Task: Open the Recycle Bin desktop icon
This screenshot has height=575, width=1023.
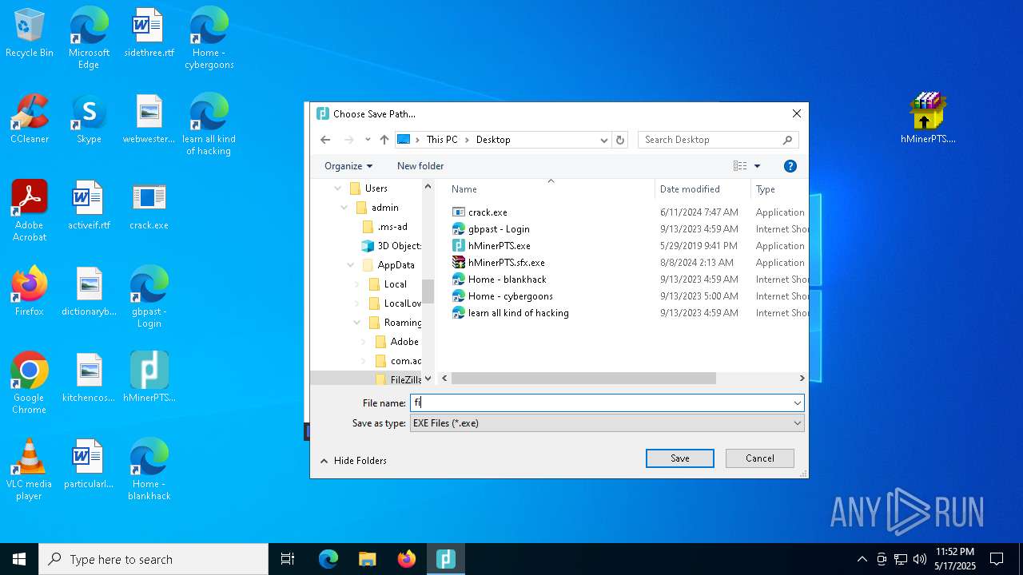Action: pos(30,34)
